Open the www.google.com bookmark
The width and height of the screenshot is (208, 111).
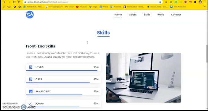pos(54,7)
